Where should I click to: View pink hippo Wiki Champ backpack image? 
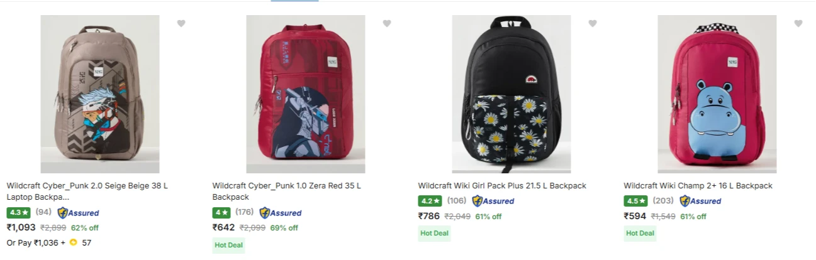(x=717, y=94)
